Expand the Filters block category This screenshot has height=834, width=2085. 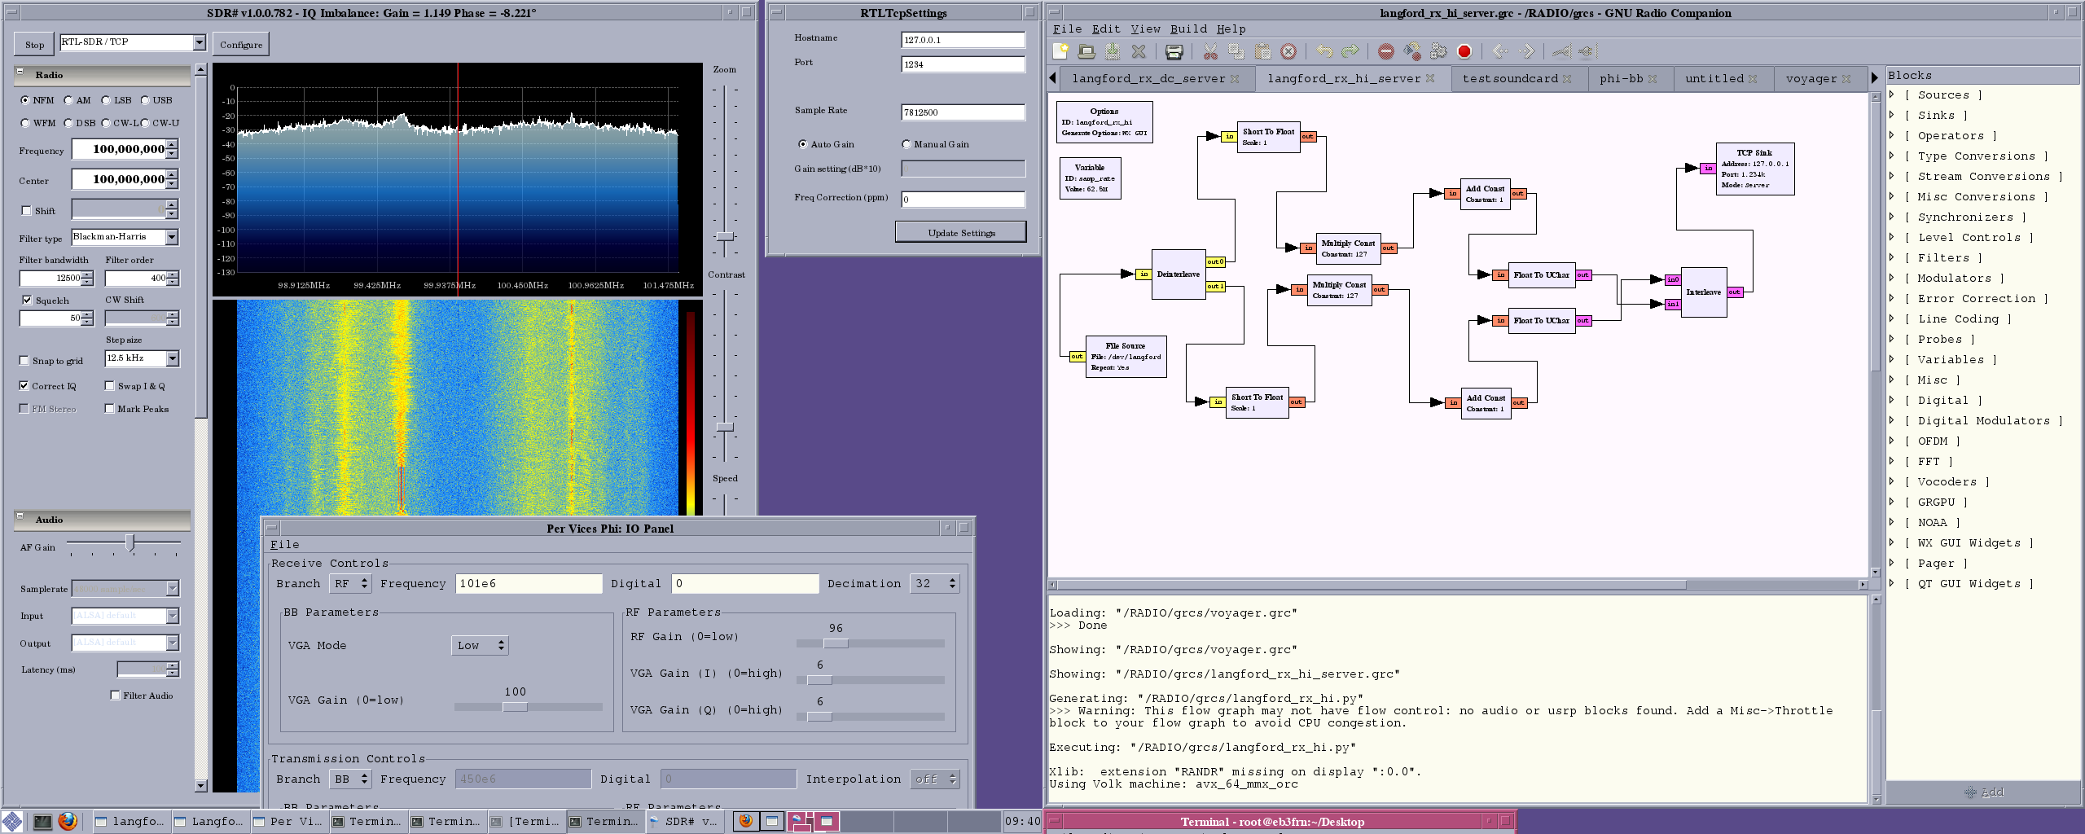point(1892,257)
